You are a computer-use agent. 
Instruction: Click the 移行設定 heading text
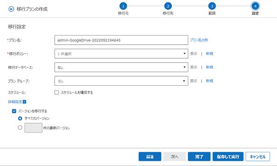[x=17, y=27]
